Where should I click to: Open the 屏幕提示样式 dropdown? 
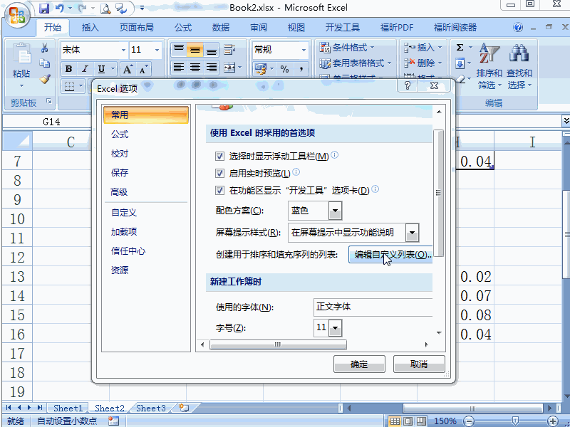pos(412,233)
